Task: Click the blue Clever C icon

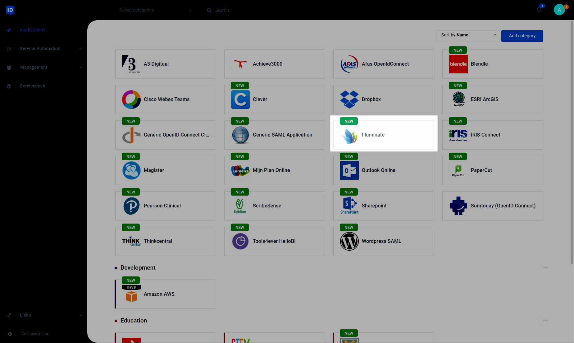Action: pyautogui.click(x=240, y=100)
